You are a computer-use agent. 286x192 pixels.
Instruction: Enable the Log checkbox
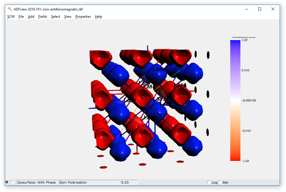tap(209, 182)
